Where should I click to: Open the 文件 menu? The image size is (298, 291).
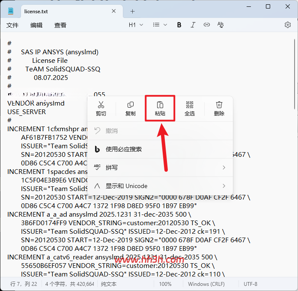pyautogui.click(x=12, y=25)
